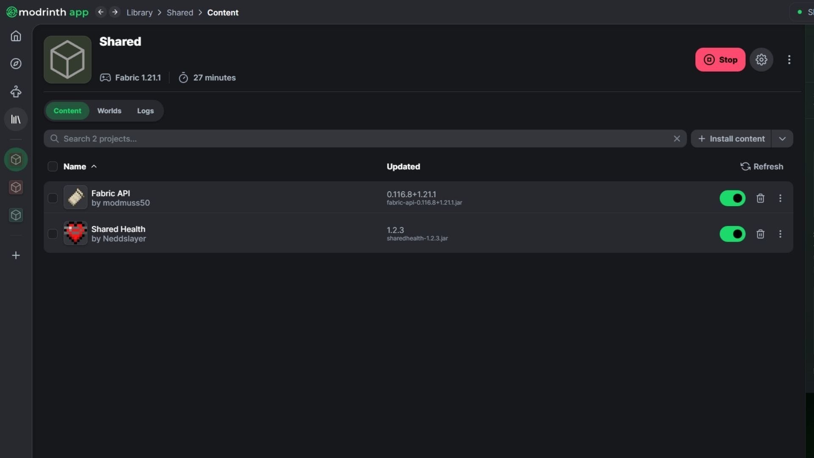Open instance settings gear icon

click(761, 60)
